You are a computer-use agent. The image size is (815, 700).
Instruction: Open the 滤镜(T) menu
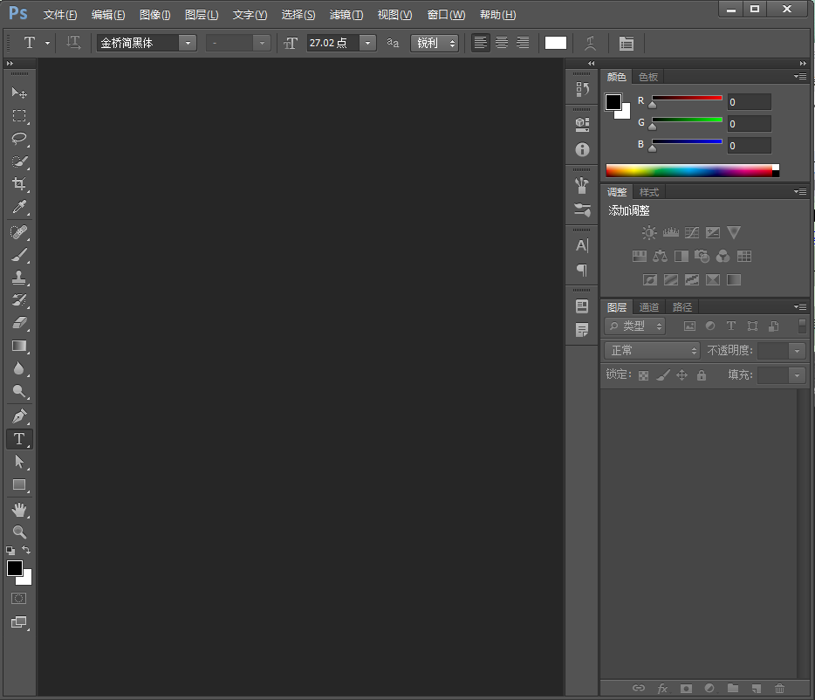tap(346, 15)
